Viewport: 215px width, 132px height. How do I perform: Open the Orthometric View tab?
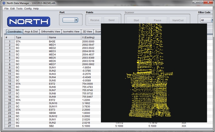pyautogui.click(x=51, y=32)
